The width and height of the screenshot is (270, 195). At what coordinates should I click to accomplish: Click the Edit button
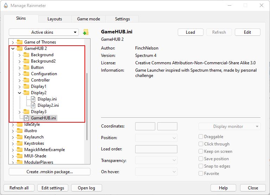(247, 32)
